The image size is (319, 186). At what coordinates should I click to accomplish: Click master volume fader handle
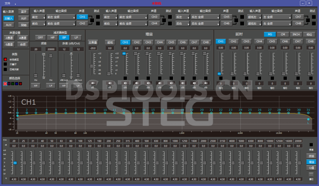(x=92, y=66)
